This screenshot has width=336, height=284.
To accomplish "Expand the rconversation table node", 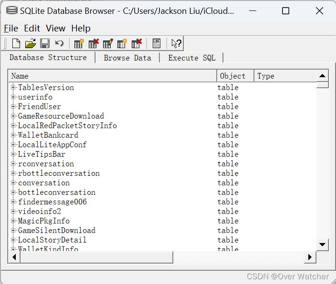I will tap(13, 164).
